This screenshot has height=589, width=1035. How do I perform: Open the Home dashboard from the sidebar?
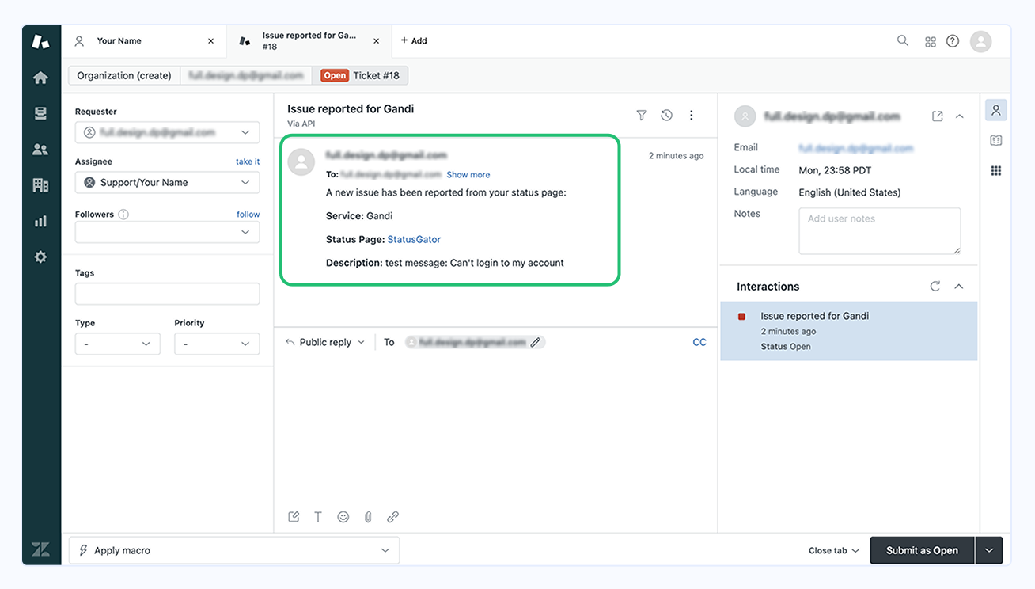(40, 77)
